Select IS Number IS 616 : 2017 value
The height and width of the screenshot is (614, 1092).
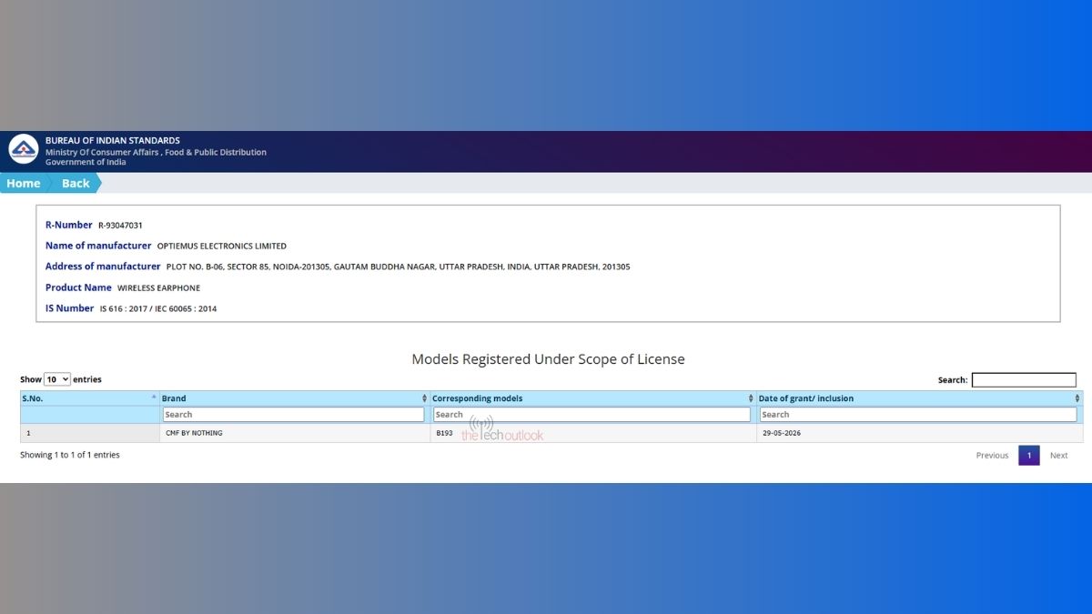point(158,309)
